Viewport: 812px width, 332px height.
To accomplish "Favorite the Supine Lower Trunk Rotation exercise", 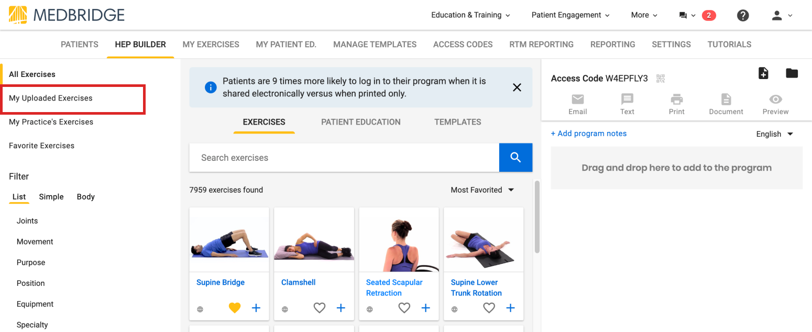I will tap(489, 308).
